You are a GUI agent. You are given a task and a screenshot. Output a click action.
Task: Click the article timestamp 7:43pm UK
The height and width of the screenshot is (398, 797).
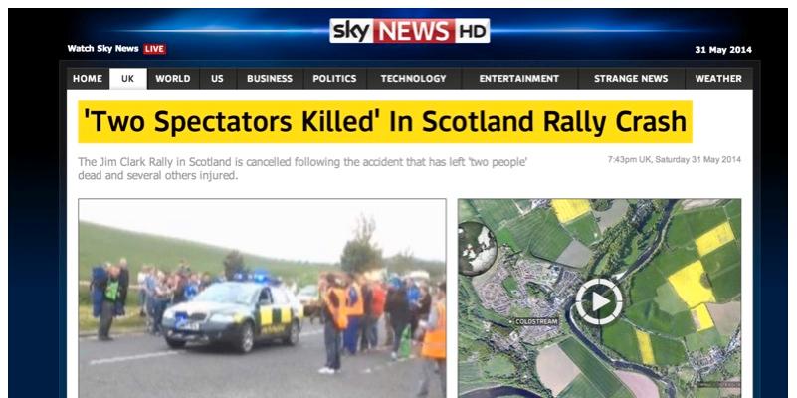coord(675,159)
